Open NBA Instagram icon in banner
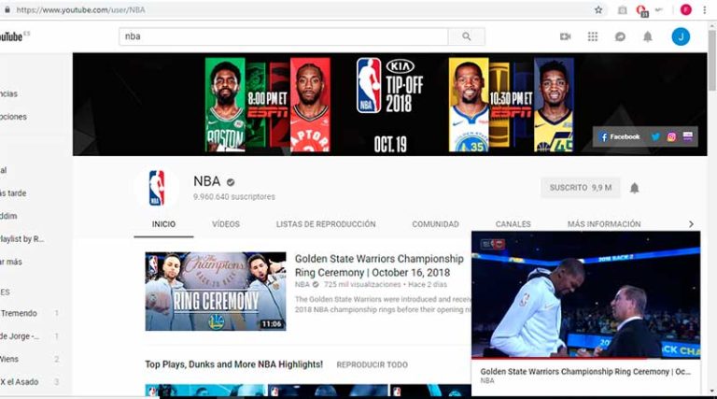 671,136
